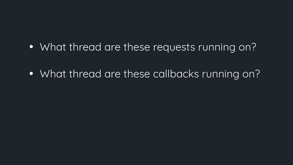Click 'on?' ending the callbacks line
The image size is (293, 165).
252,74
